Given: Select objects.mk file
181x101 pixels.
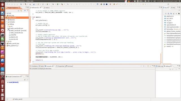Looking at the screenshot, I should [x=14, y=37].
